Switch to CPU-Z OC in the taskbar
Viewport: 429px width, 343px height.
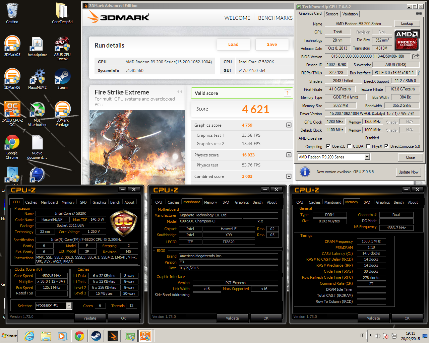[145, 336]
